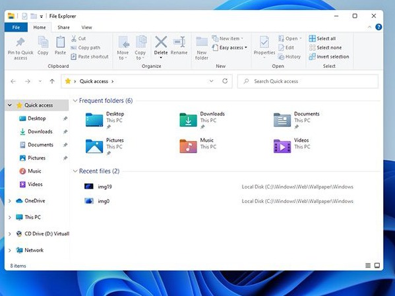This screenshot has height=296, width=395.
Task: Open the Open button dropdown
Action: pyautogui.click(x=300, y=38)
